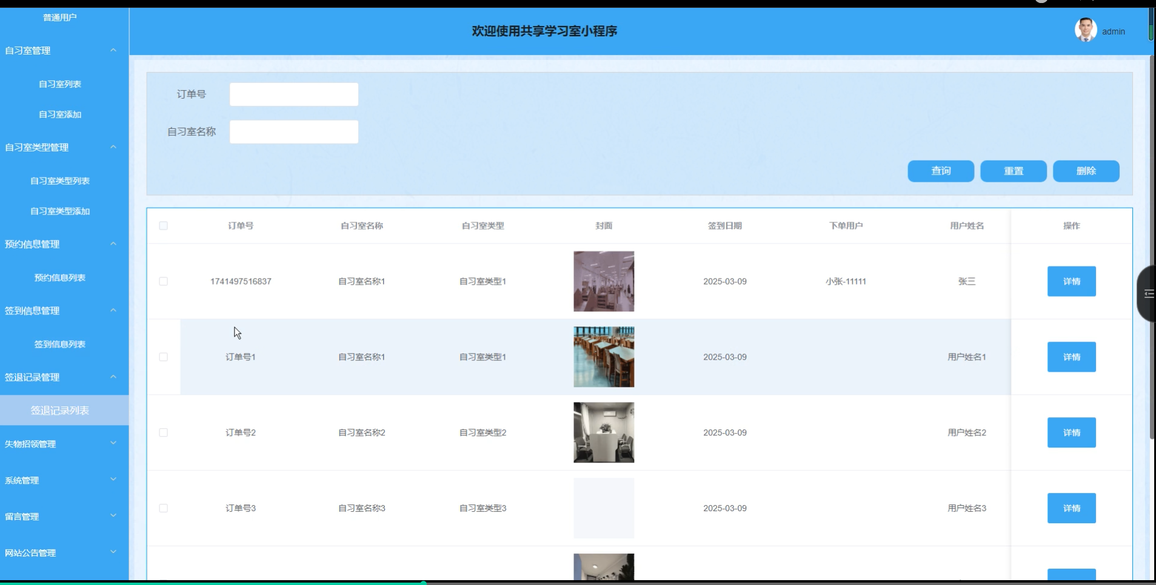
Task: Click the 签到日期 column header
Action: pos(725,226)
